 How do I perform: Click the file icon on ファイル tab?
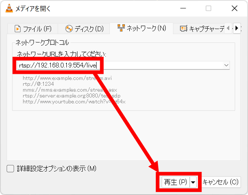[18, 29]
